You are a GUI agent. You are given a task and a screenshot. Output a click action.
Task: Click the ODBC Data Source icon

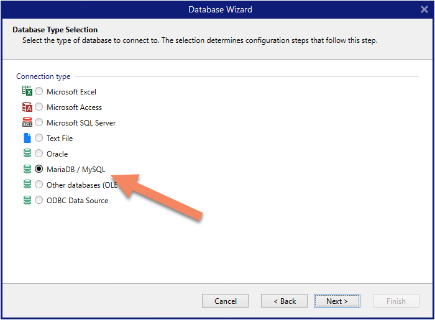(x=27, y=200)
